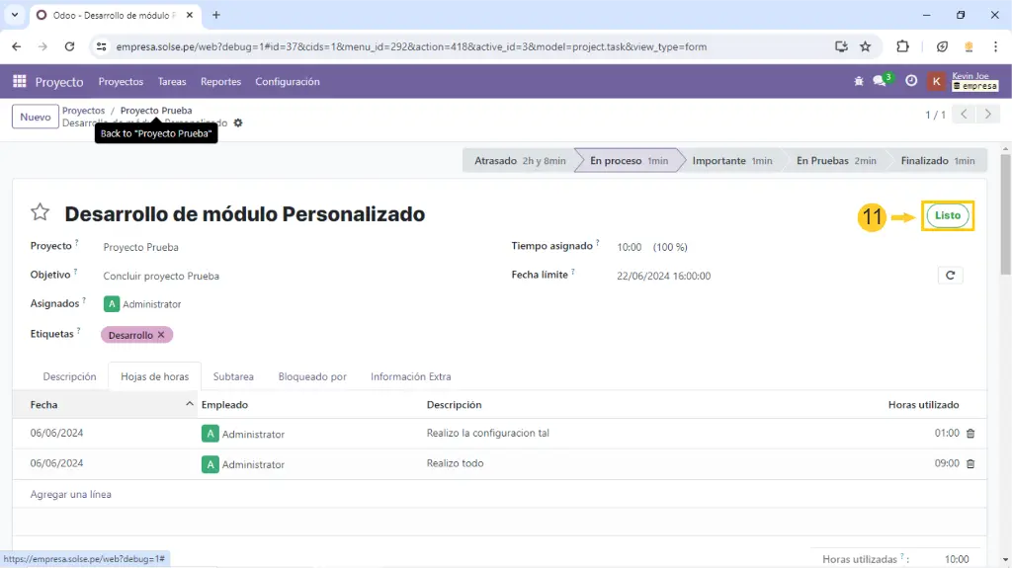This screenshot has width=1012, height=568.
Task: Click the Nuevo button
Action: [x=35, y=117]
